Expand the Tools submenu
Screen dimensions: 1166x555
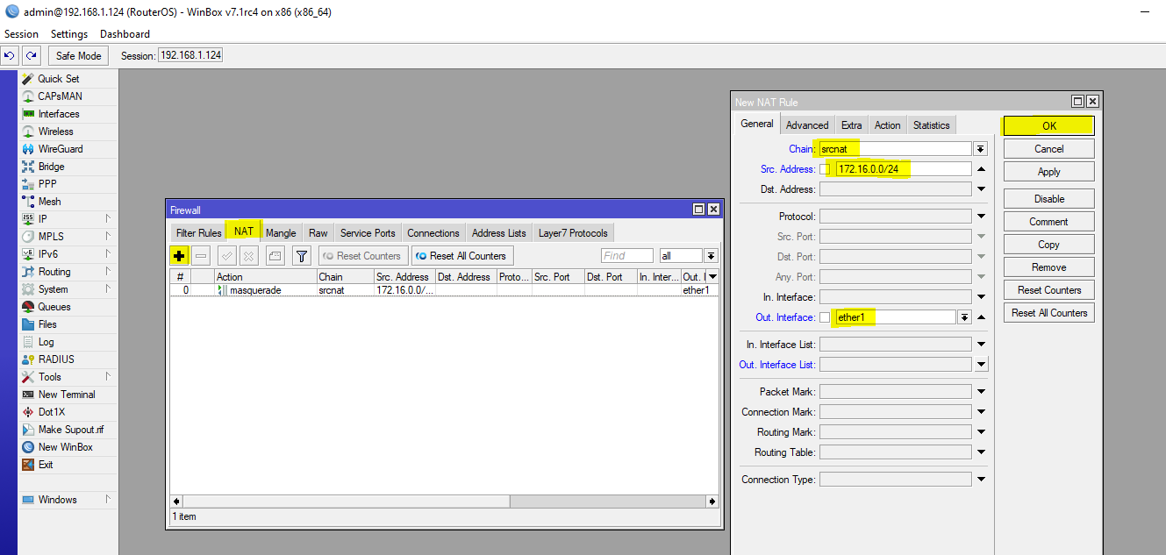point(108,377)
